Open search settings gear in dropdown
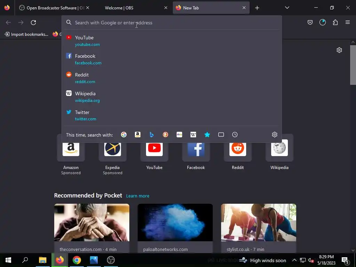356x267 pixels. (275, 135)
